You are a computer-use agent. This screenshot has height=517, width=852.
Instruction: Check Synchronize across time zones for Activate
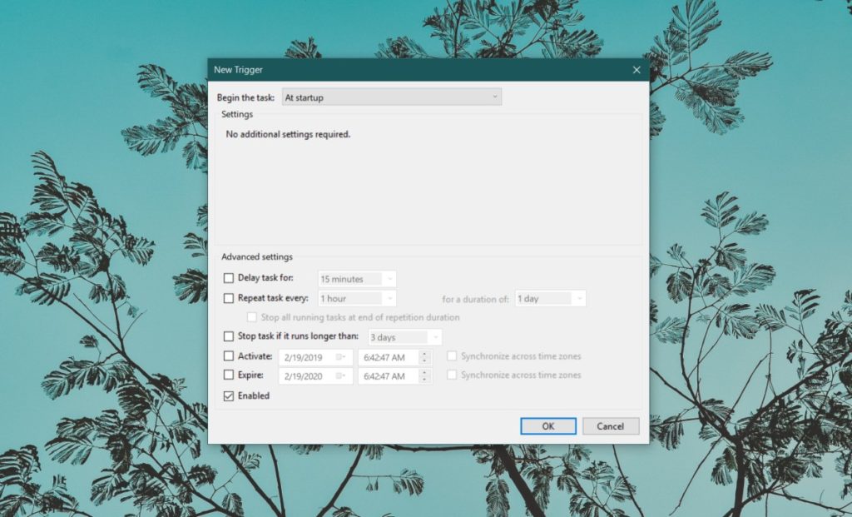(453, 355)
